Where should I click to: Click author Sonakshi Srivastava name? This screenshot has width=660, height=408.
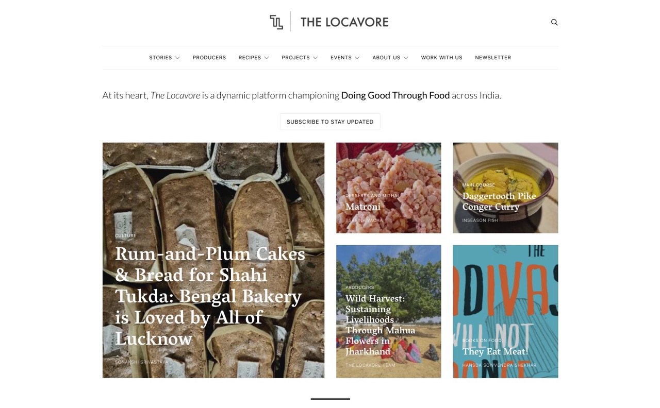coord(141,362)
